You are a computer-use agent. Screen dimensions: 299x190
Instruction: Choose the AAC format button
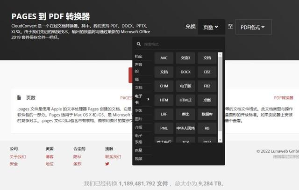(164, 58)
